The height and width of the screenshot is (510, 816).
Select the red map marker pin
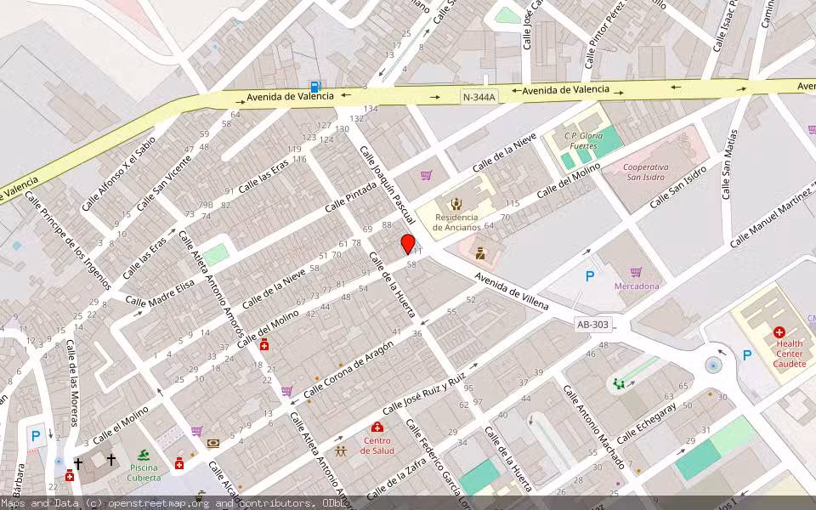tap(408, 245)
